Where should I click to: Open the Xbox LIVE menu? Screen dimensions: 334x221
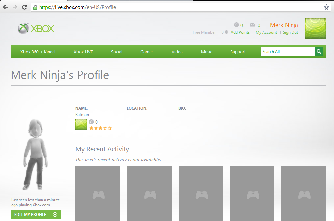coord(83,52)
